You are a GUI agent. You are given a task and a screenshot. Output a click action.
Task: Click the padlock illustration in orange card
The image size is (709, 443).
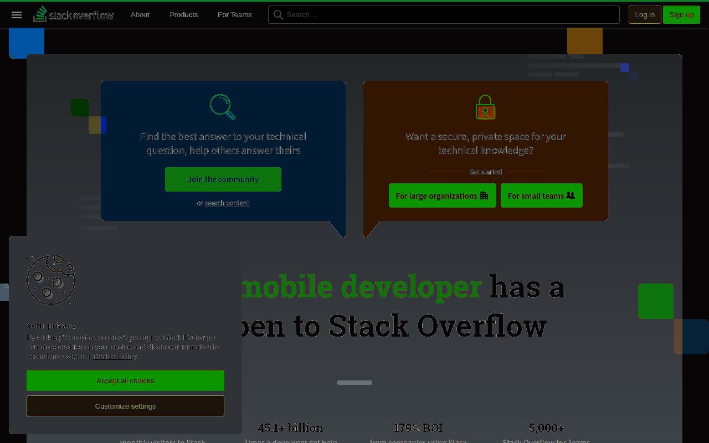pyautogui.click(x=485, y=107)
